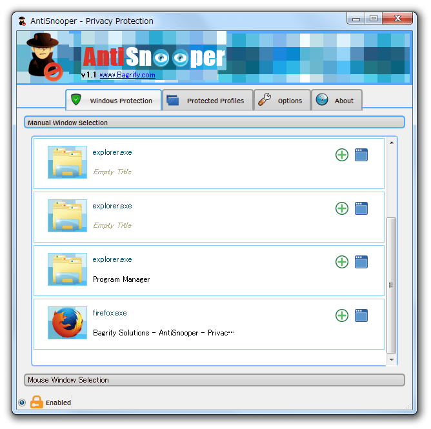Expand the Manual Window Selection section header
The image size is (431, 429).
click(x=214, y=123)
